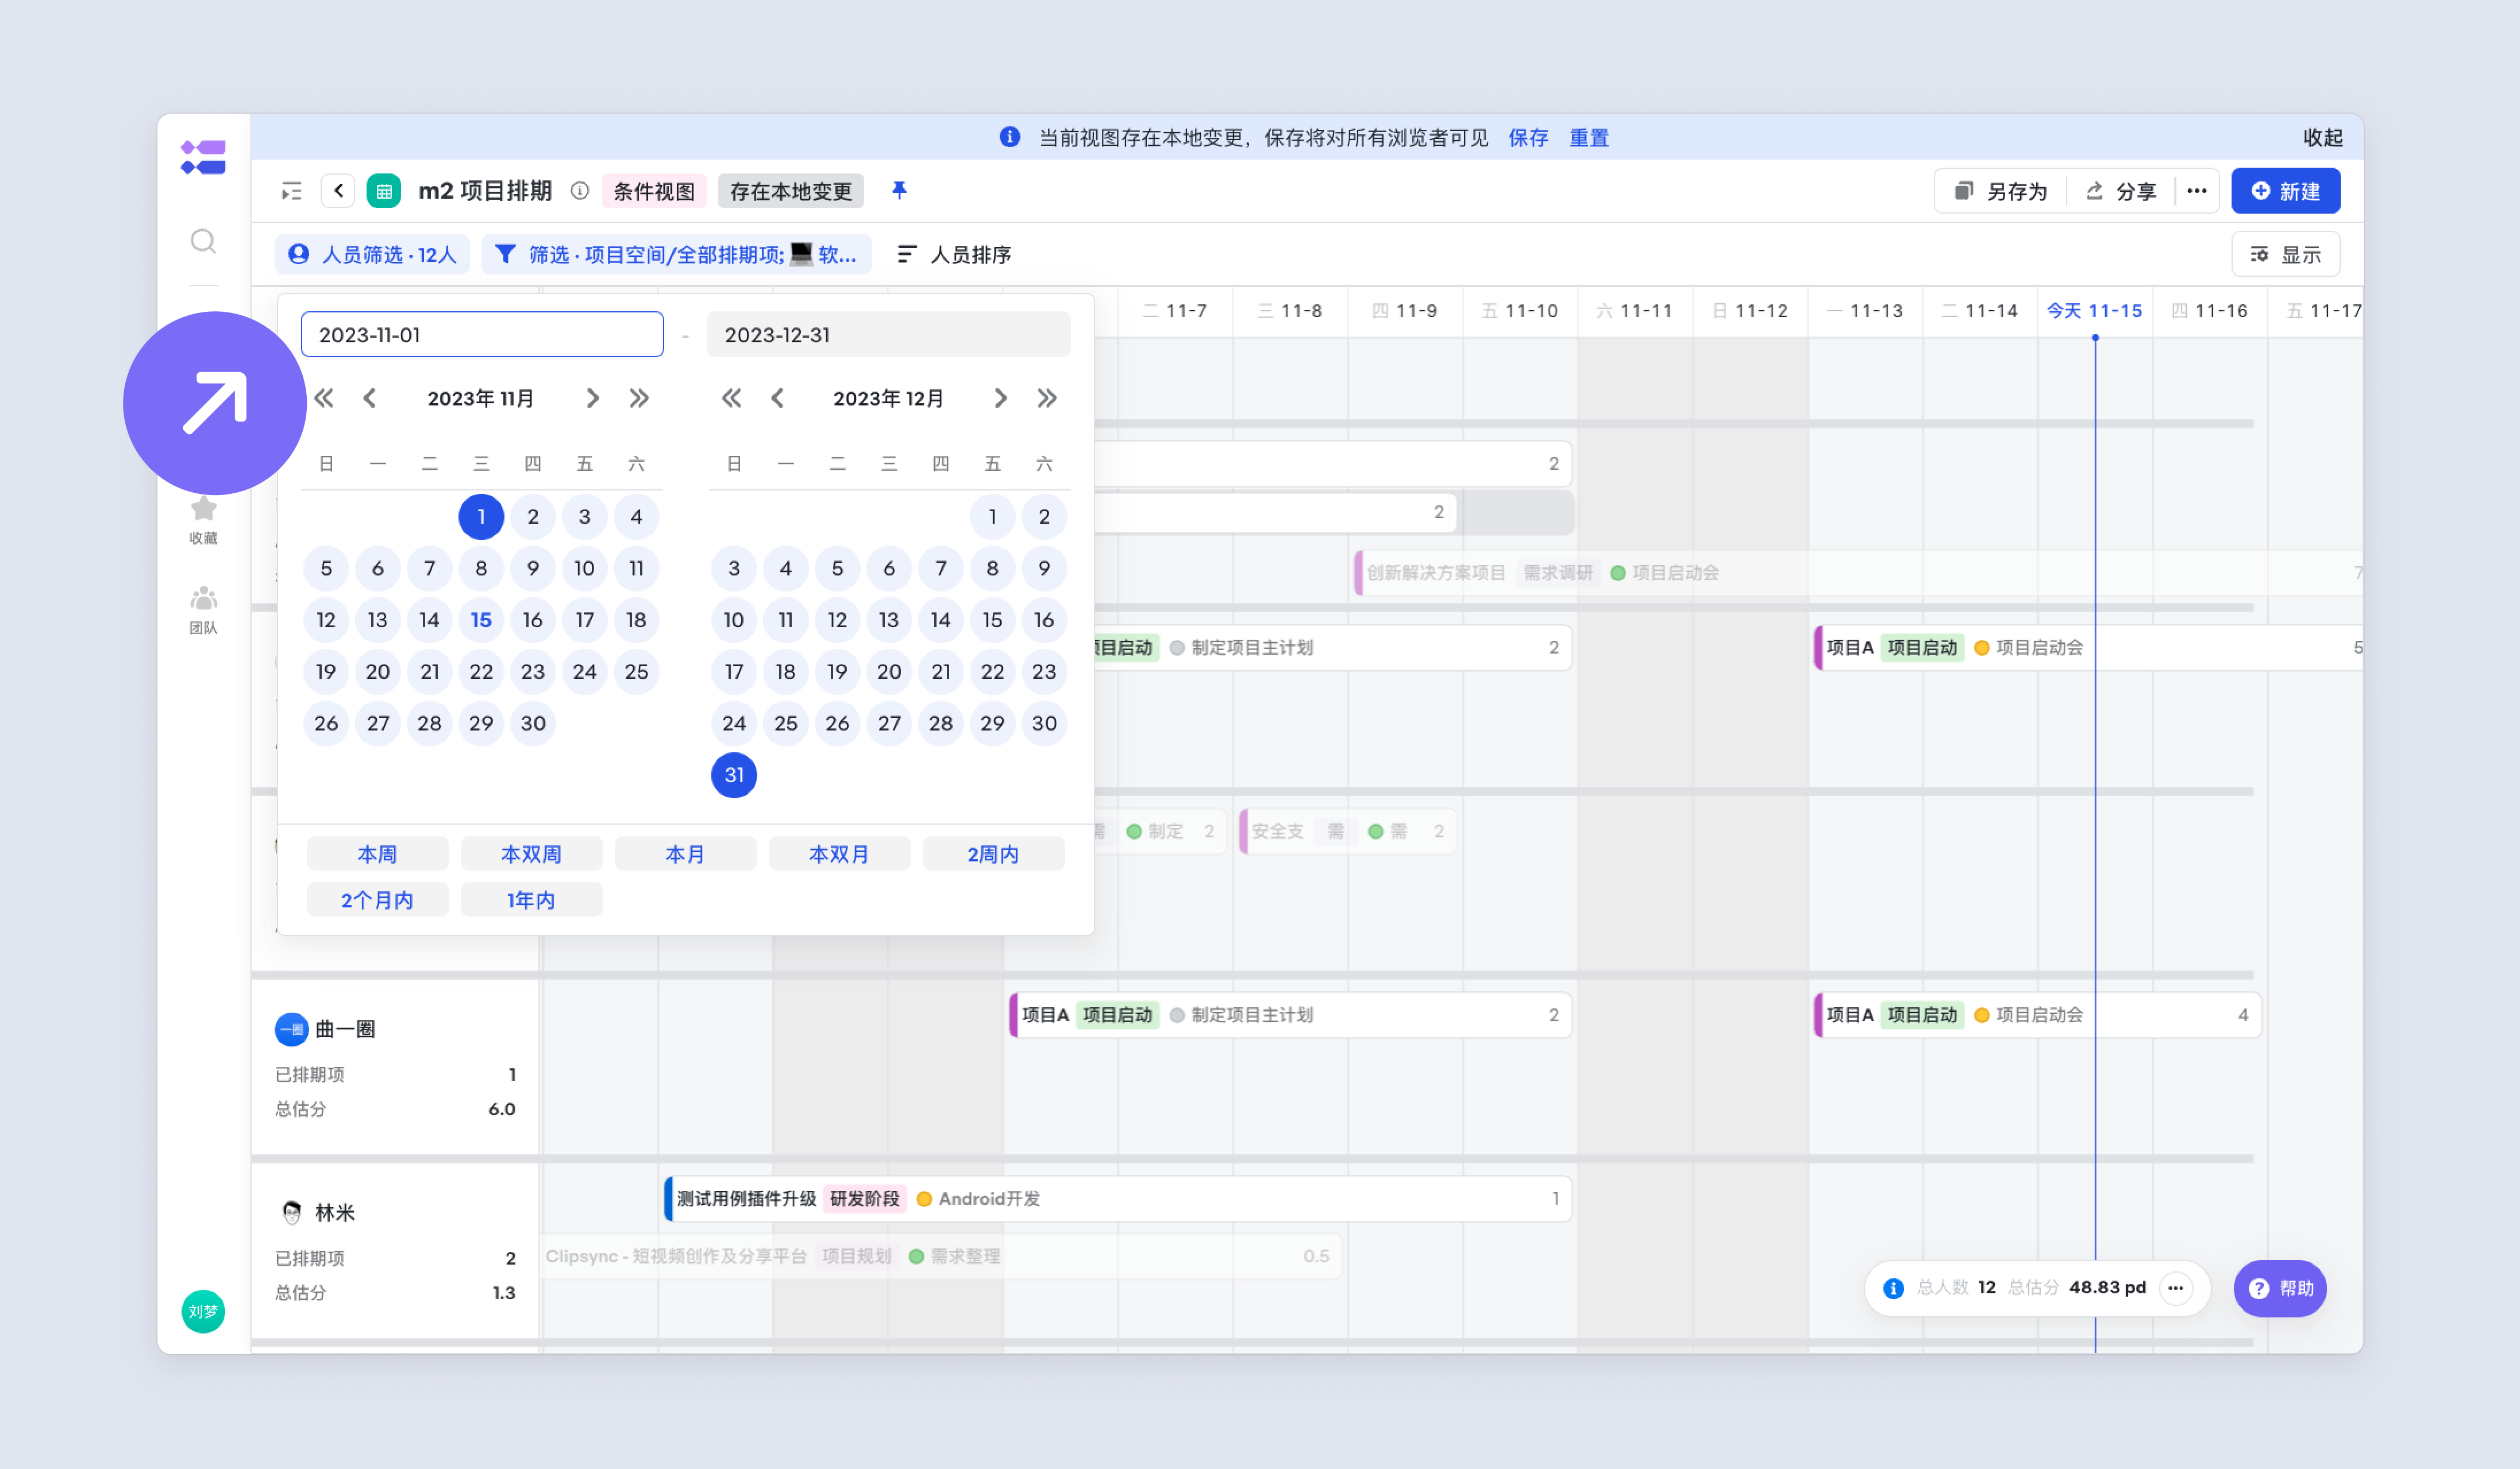
Task: Go to next month in December calendar
Action: (x=1000, y=399)
